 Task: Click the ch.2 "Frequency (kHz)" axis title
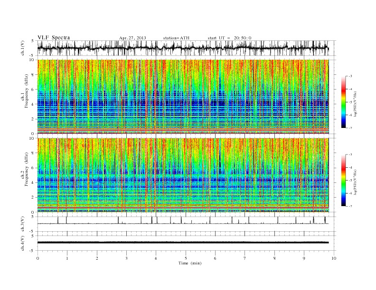click(x=26, y=169)
